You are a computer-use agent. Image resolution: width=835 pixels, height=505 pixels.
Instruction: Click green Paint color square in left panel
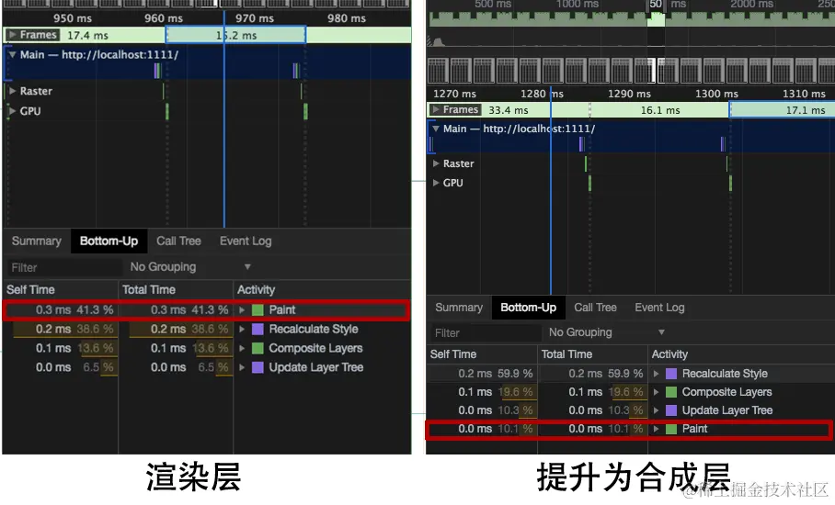point(257,310)
